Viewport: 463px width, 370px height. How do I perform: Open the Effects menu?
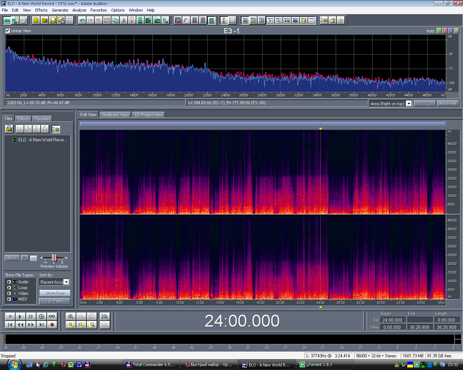coord(41,10)
